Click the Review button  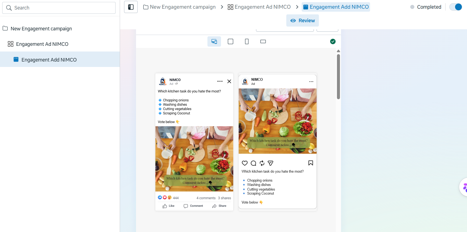point(302,21)
